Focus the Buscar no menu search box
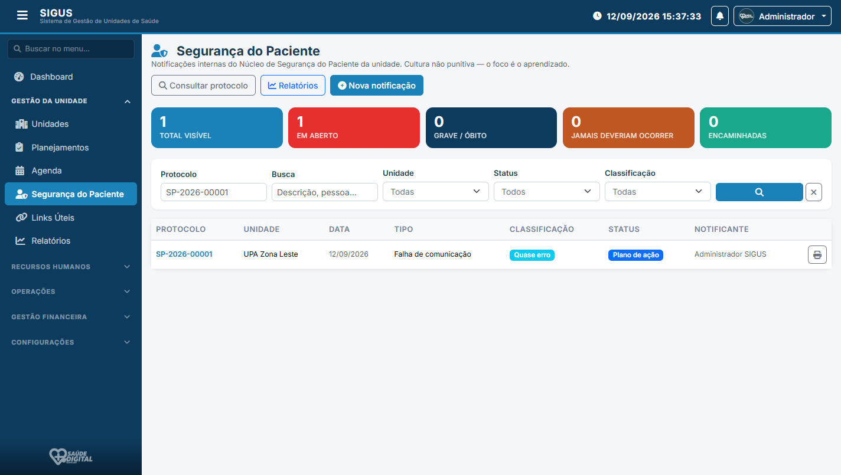This screenshot has width=841, height=475. point(71,49)
